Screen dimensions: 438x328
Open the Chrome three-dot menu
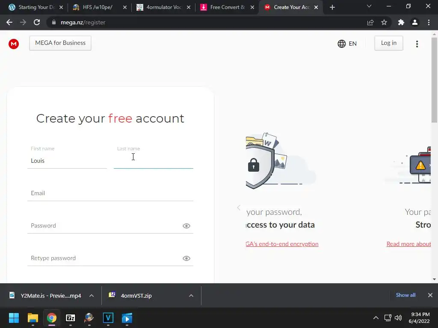429,22
